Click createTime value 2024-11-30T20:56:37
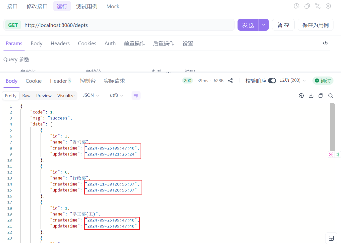The height and width of the screenshot is (248, 341). click(x=111, y=184)
